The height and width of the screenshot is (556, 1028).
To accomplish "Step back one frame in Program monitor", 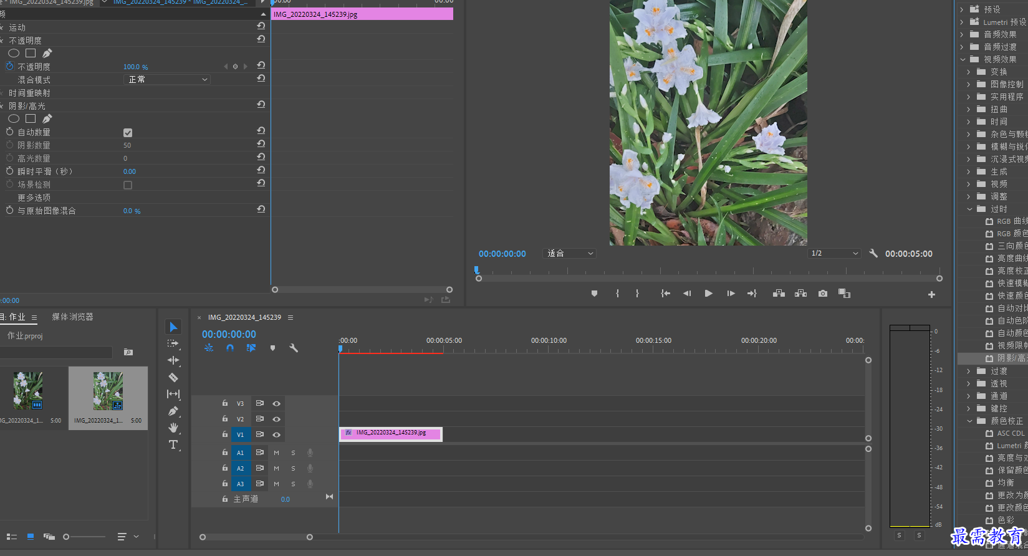I will point(687,294).
